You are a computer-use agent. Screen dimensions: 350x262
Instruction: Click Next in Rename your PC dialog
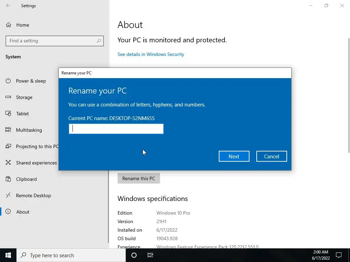[234, 156]
